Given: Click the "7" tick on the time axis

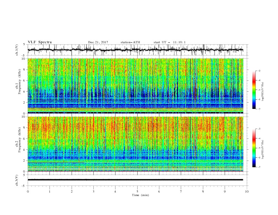Looking at the screenshot, I should point(181,191).
